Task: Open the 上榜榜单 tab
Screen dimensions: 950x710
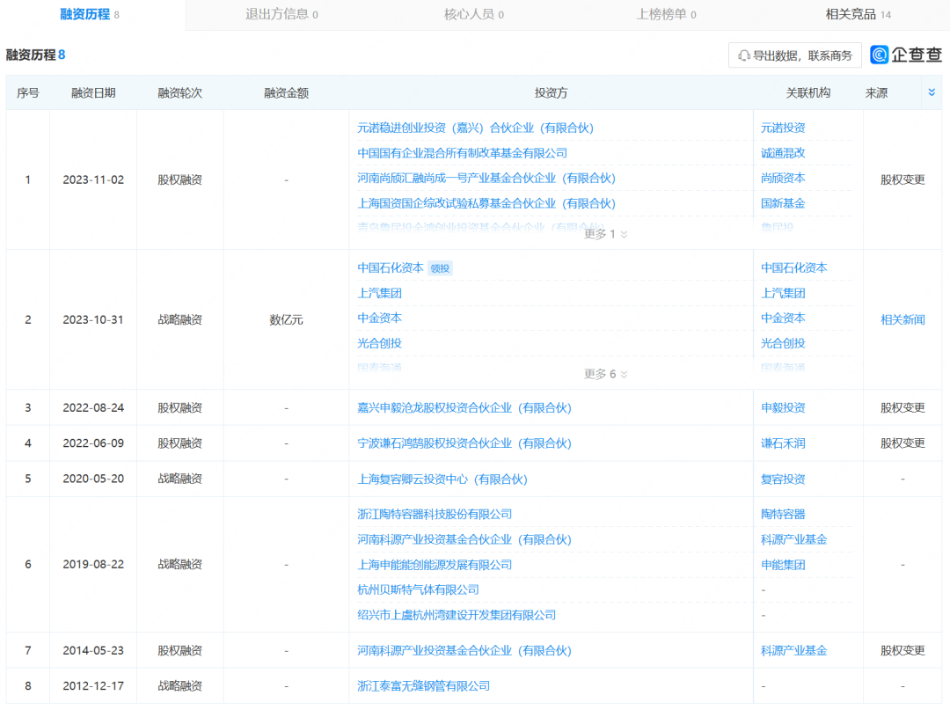Action: tap(664, 15)
